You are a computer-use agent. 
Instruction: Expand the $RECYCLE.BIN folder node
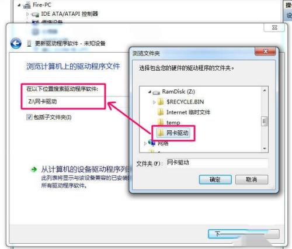(x=154, y=102)
